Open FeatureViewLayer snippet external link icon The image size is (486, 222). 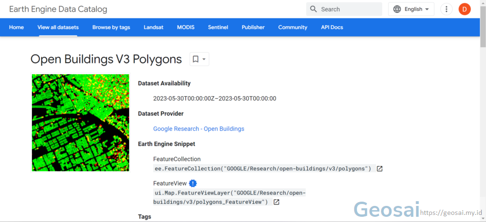pyautogui.click(x=276, y=202)
